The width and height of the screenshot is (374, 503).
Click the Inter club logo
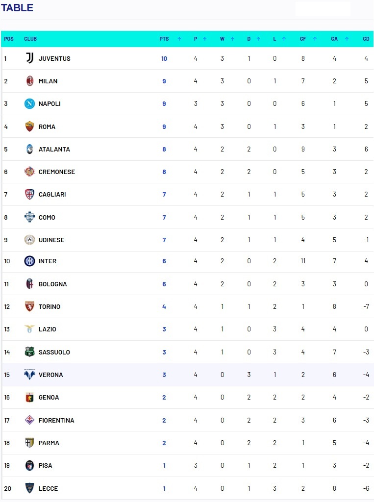coord(30,261)
